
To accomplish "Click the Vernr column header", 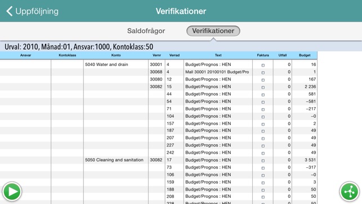I will 157,55.
